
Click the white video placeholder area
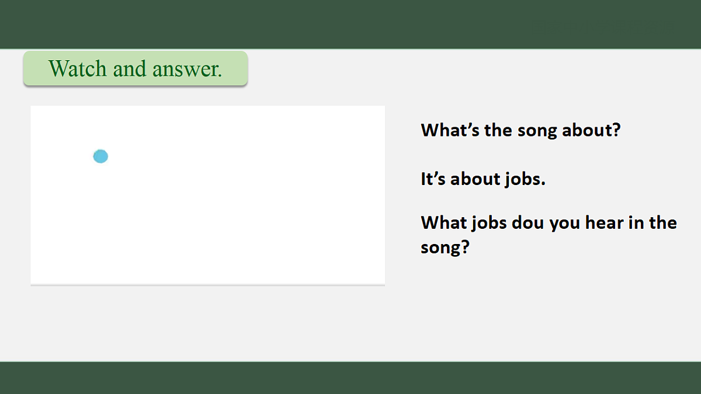207,195
